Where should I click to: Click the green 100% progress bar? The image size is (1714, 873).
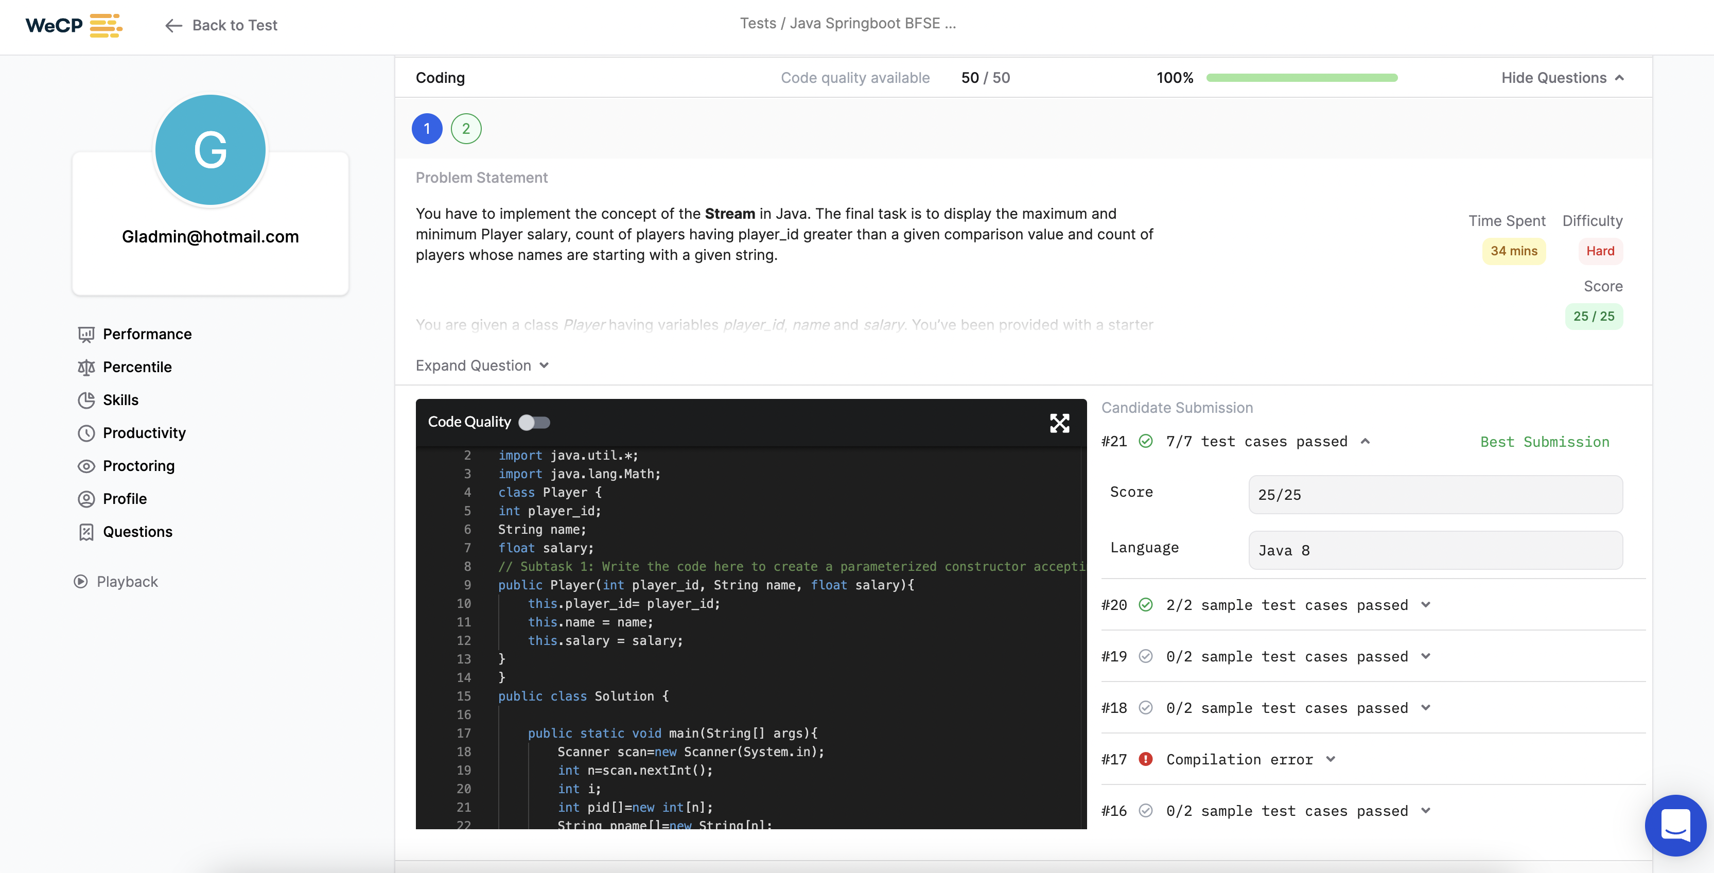pyautogui.click(x=1302, y=78)
